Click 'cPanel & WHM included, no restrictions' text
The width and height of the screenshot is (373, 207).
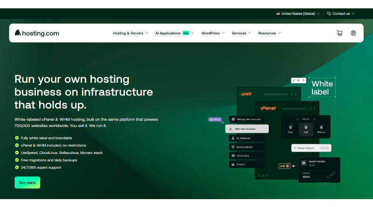click(53, 145)
